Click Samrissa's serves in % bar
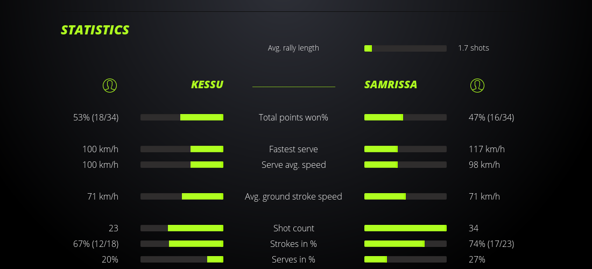The height and width of the screenshot is (269, 592). pos(405,259)
